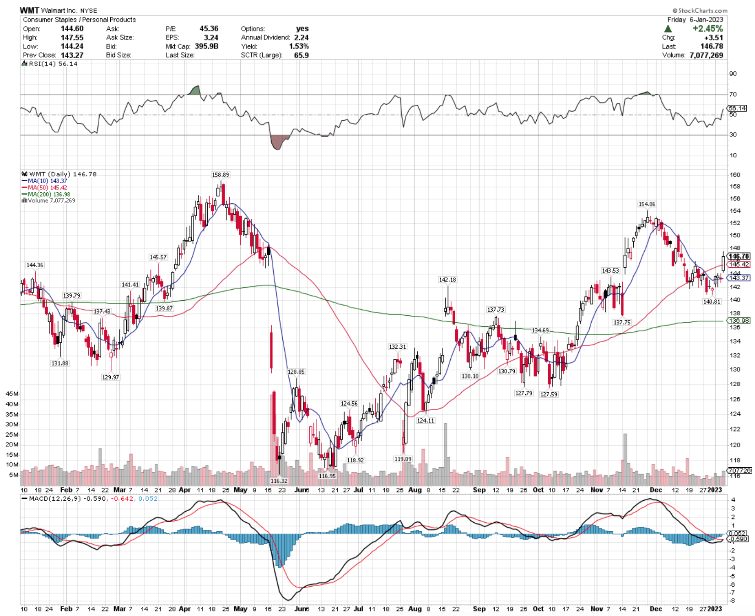The width and height of the screenshot is (755, 616).
Task: Click the MA(50) 145.42 legend text
Action: click(x=47, y=188)
